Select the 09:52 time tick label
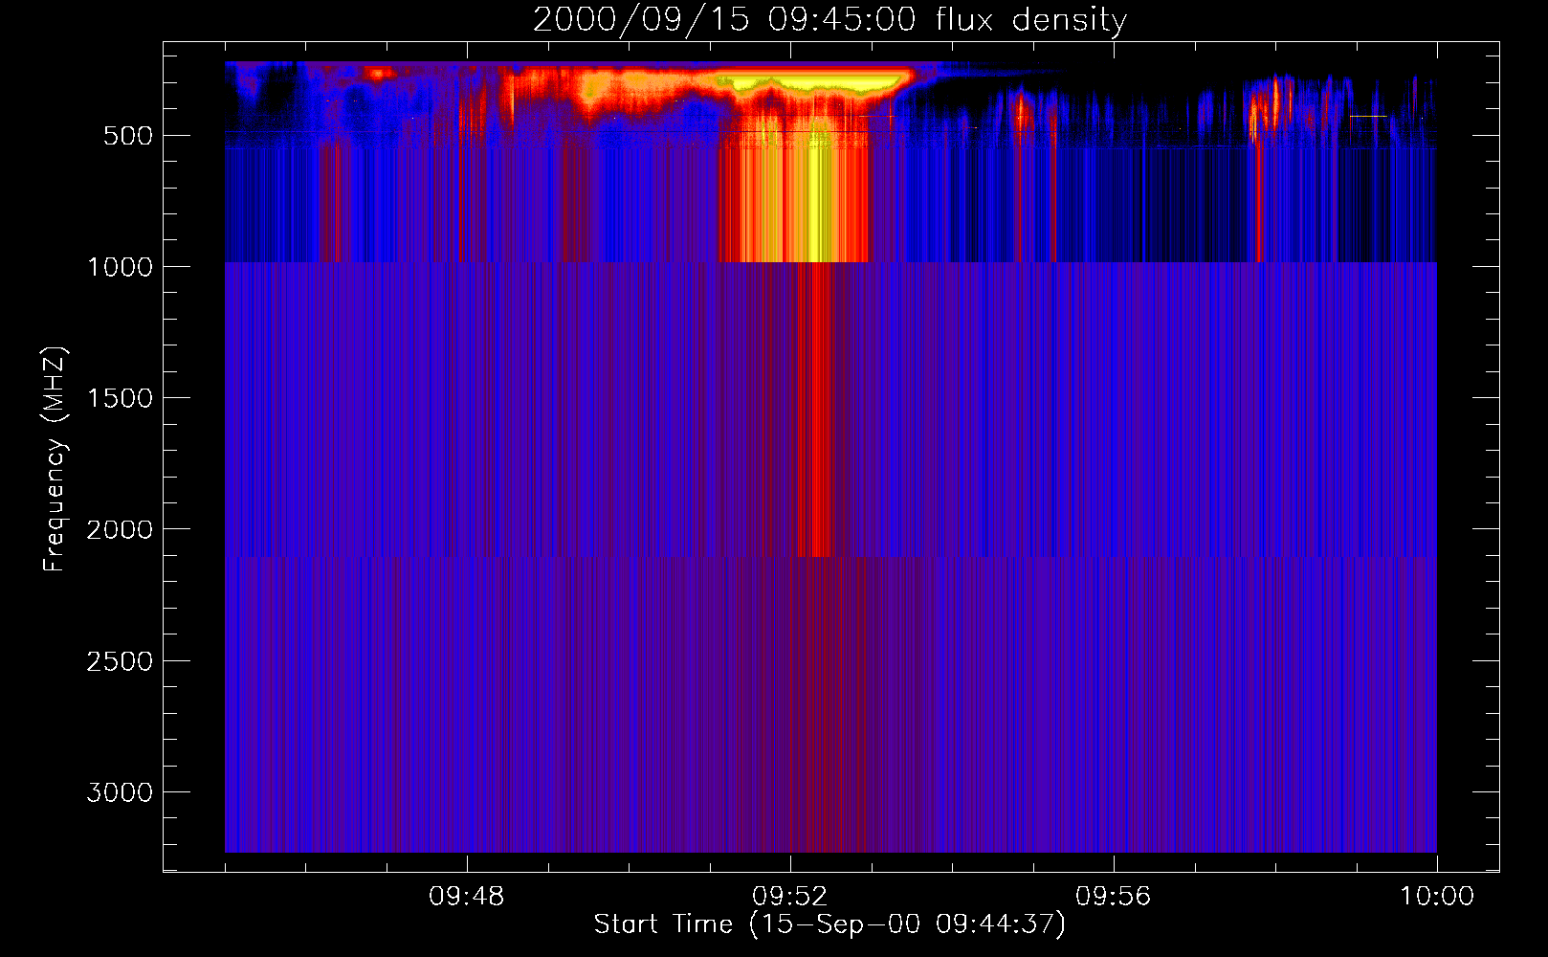This screenshot has width=1548, height=957. [x=790, y=897]
